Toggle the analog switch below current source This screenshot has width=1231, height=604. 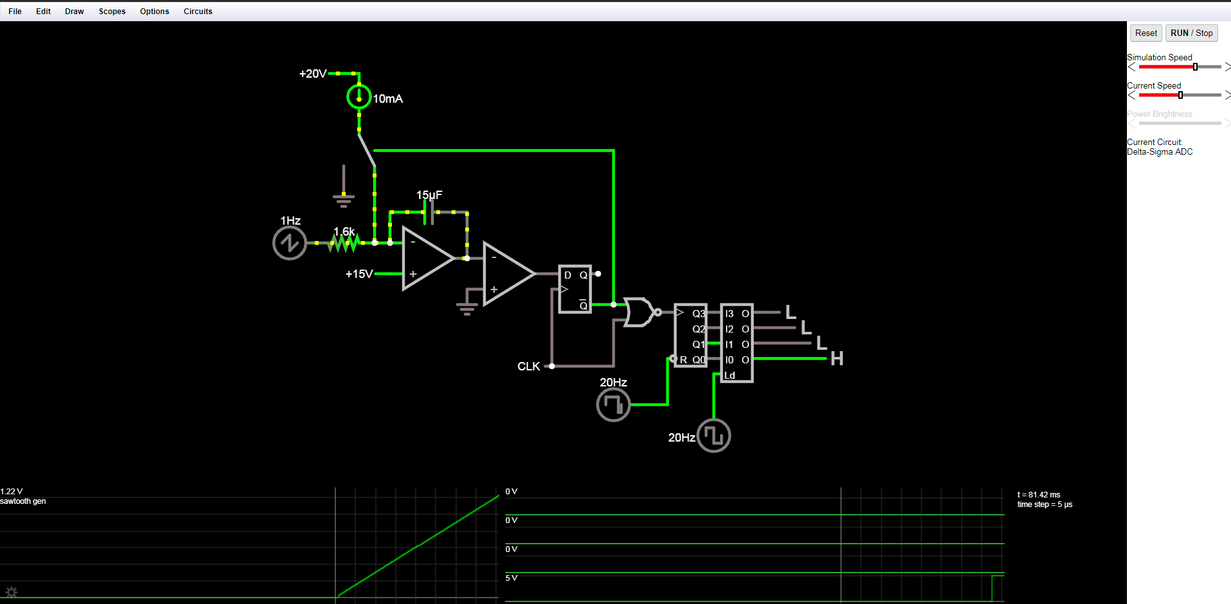click(366, 151)
